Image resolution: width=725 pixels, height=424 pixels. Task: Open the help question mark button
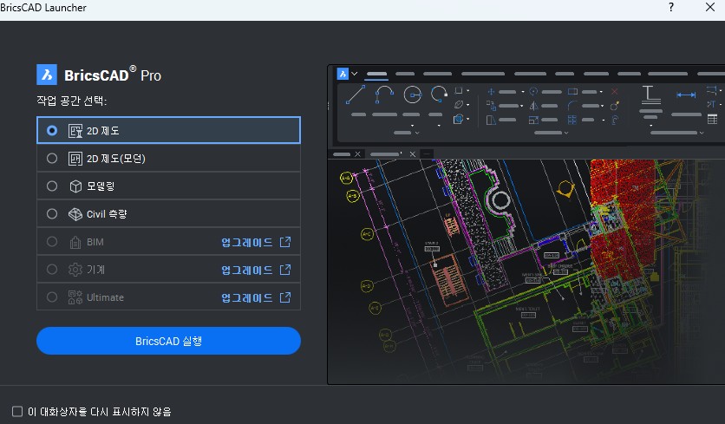[x=671, y=8]
